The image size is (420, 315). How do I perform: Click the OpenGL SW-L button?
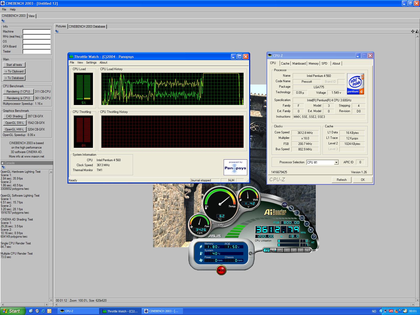14,123
